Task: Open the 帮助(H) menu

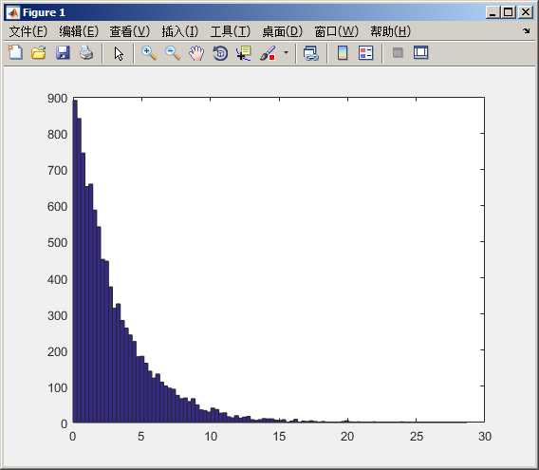Action: (x=391, y=31)
